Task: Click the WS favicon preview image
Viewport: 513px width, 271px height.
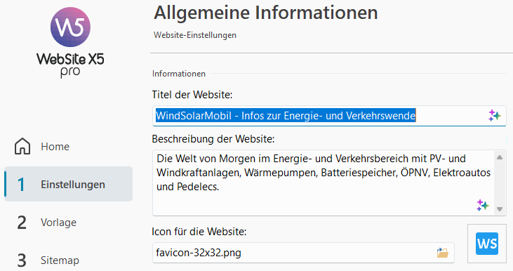Action: 487,244
